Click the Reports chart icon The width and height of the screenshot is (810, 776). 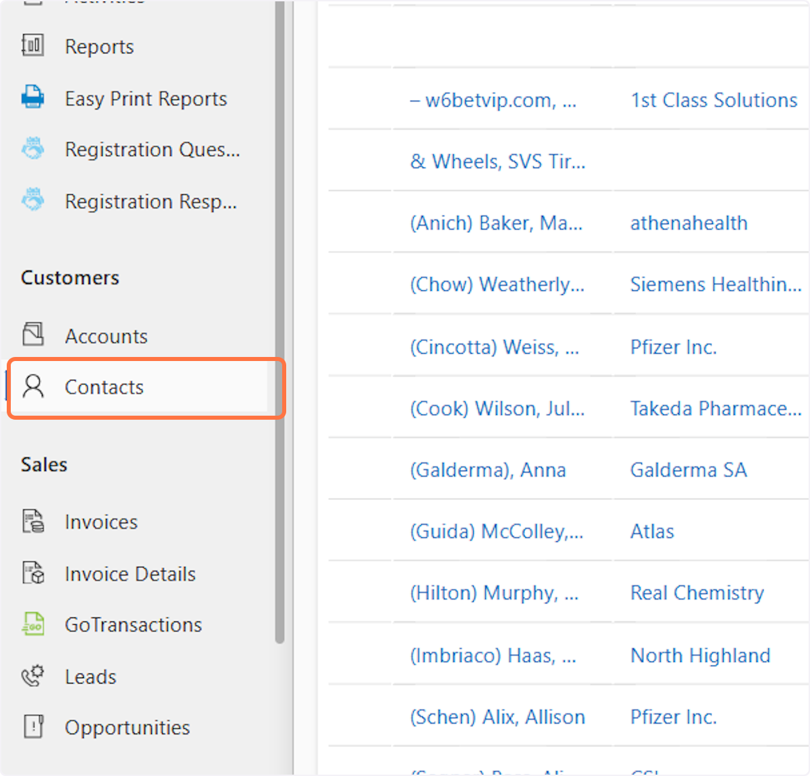(x=32, y=46)
